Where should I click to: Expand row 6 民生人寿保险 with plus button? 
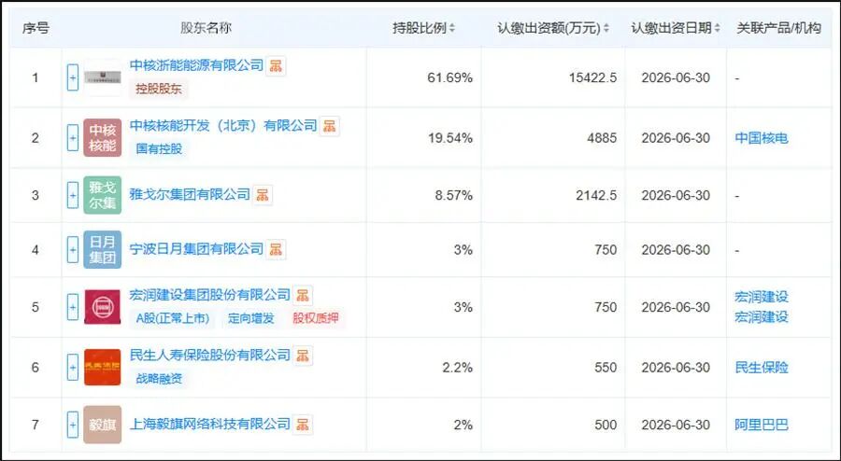pos(73,368)
